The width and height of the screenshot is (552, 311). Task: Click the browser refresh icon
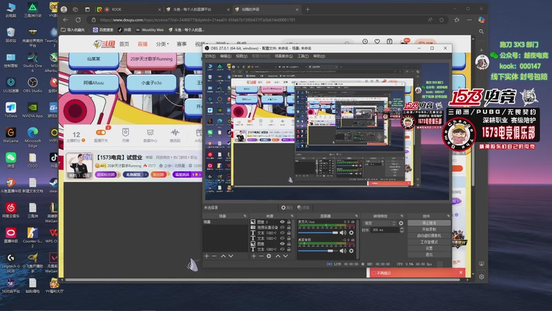78,20
